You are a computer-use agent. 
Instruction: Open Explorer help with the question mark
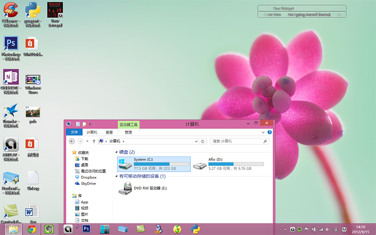click(269, 132)
